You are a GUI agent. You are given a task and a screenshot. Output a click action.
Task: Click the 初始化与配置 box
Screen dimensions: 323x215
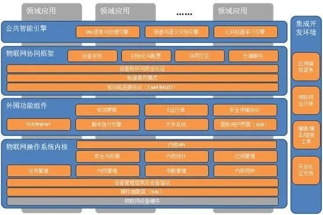point(146,56)
